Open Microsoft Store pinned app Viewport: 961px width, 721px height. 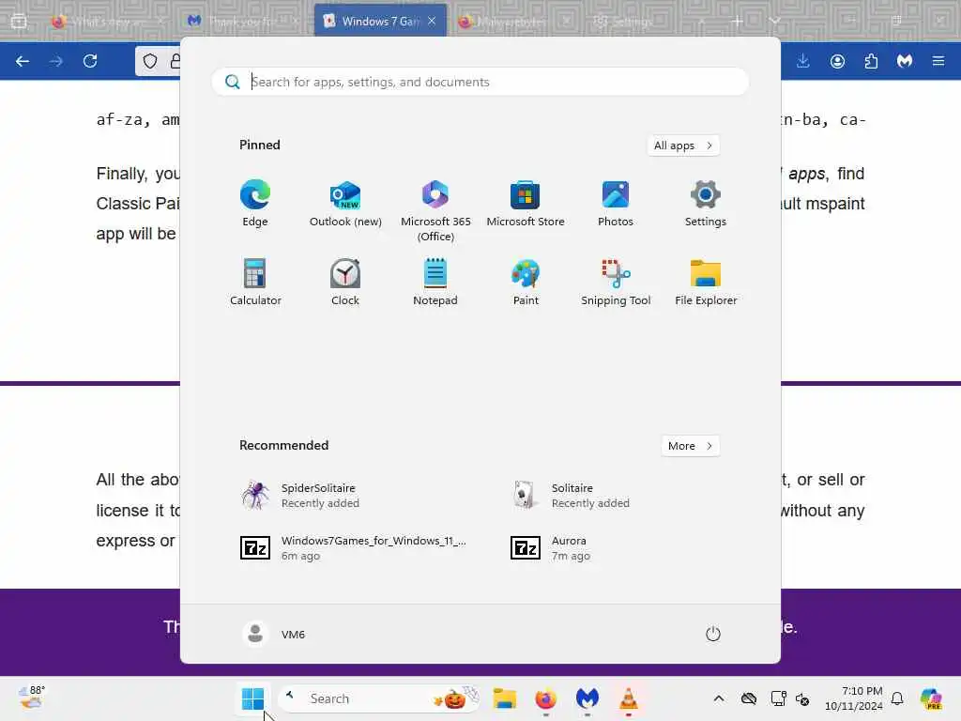click(526, 204)
